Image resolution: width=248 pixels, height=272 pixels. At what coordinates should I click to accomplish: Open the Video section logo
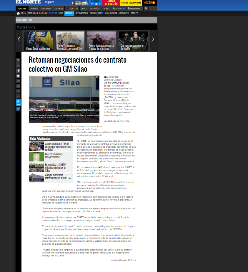click(149, 3)
